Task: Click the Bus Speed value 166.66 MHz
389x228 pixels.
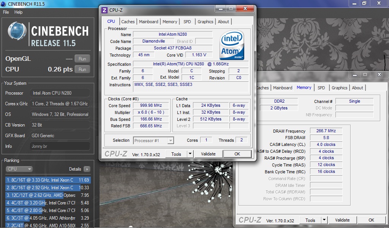Action: click(151, 119)
